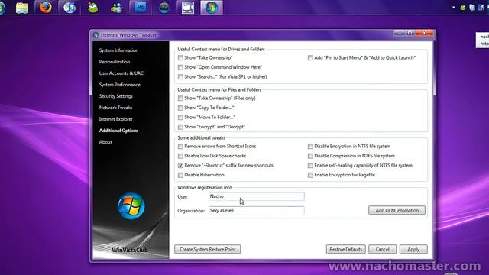This screenshot has height=275, width=489.
Task: Click the green frog app taskbar icon
Action: tap(93, 8)
